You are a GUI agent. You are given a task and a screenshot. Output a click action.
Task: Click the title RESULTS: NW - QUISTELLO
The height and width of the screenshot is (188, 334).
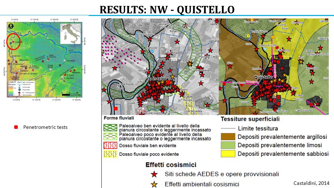pyautogui.click(x=167, y=10)
